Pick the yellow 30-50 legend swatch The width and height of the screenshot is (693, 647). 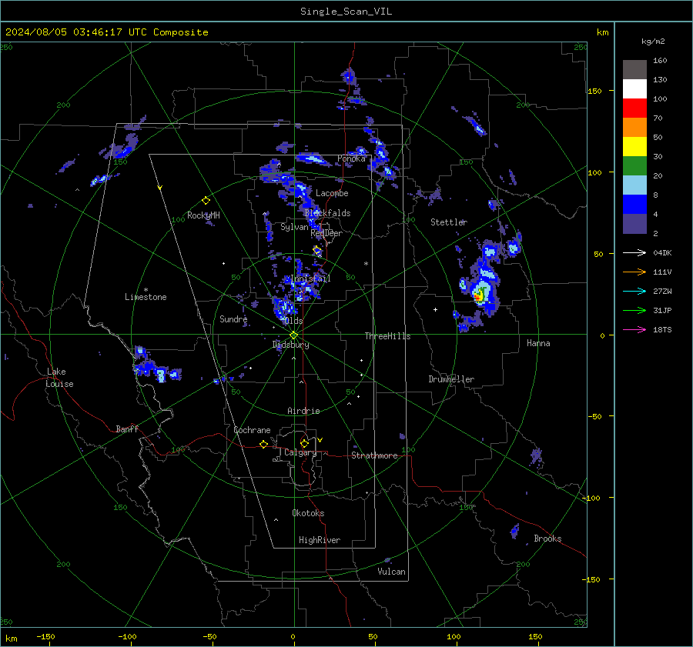coord(634,147)
